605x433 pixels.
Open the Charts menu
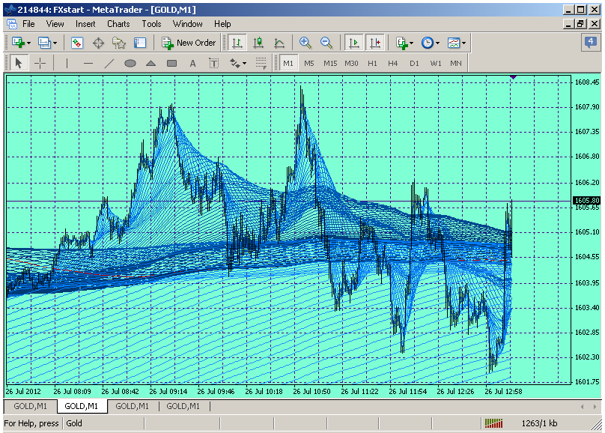(118, 24)
